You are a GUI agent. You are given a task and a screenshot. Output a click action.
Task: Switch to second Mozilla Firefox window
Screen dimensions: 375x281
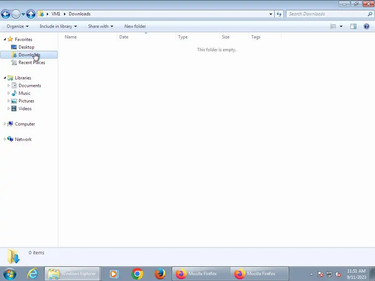pyautogui.click(x=260, y=274)
